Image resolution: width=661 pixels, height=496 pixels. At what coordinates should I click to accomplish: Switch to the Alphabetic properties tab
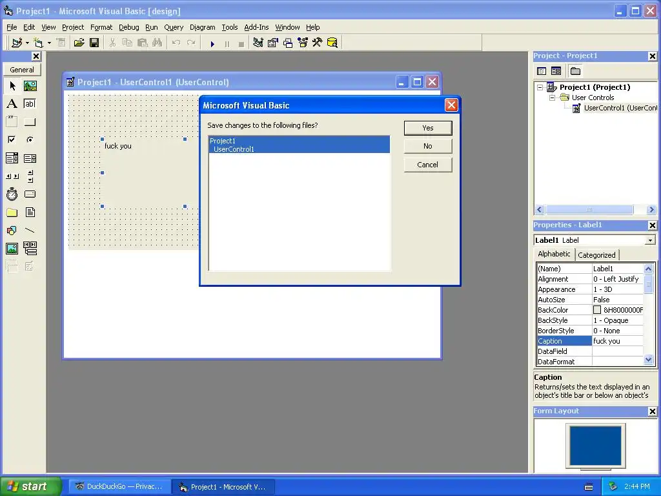coord(554,254)
